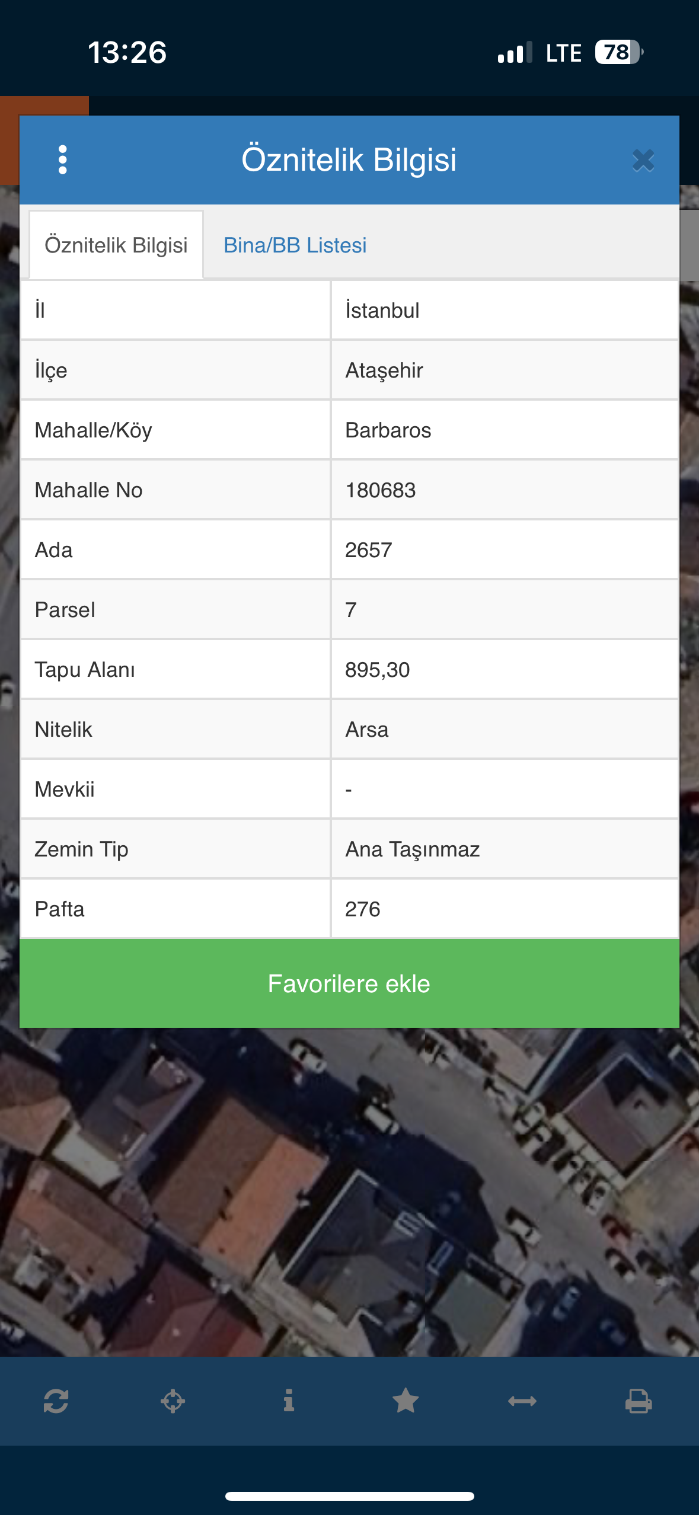Open the three-dot options menu
The image size is (699, 1515).
point(63,160)
